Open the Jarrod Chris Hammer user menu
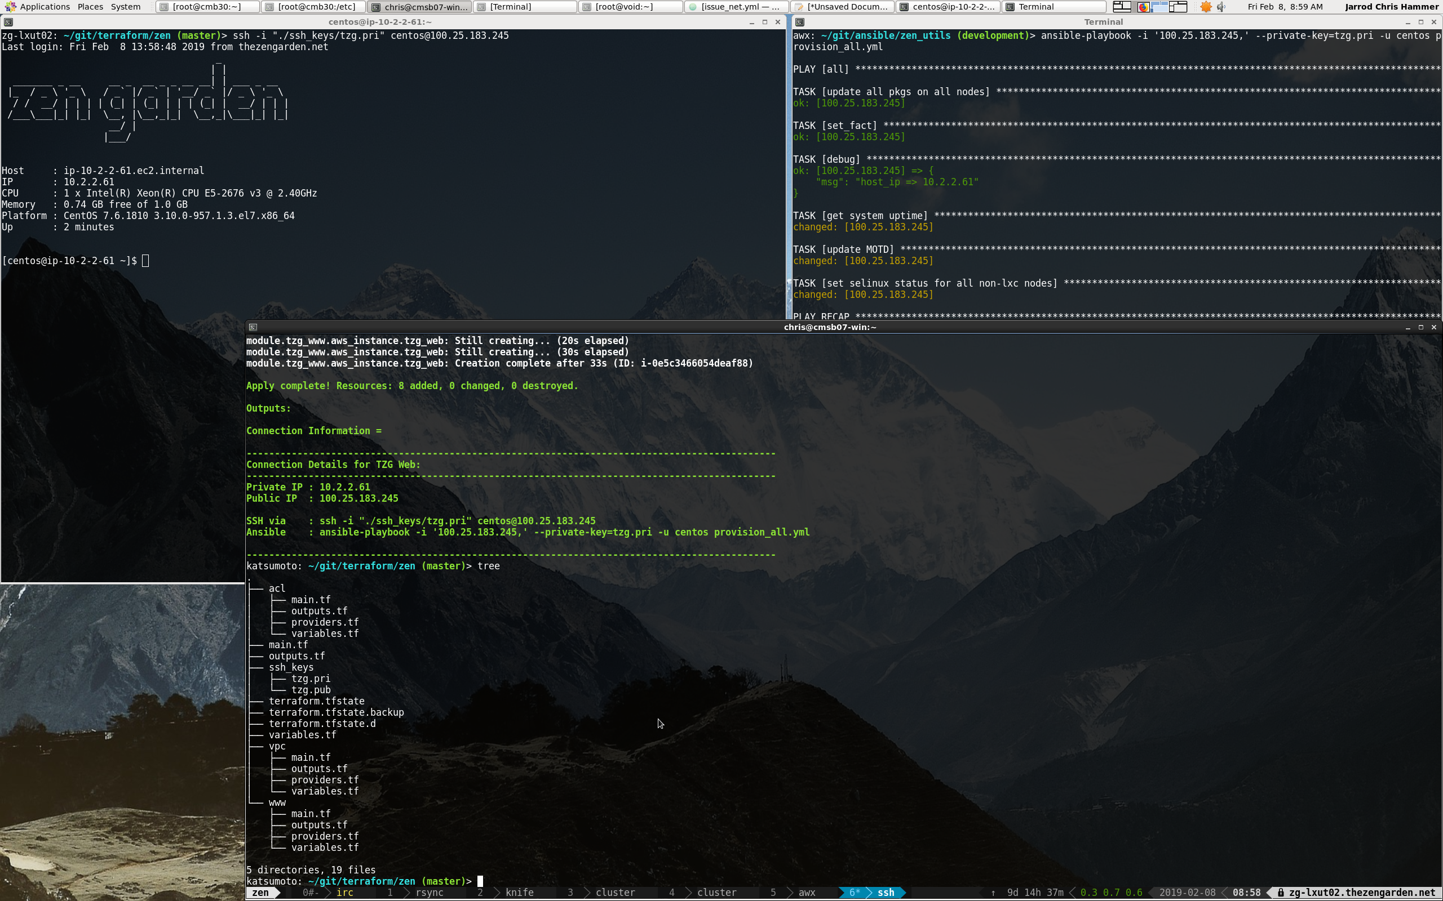The image size is (1443, 901). pos(1392,7)
